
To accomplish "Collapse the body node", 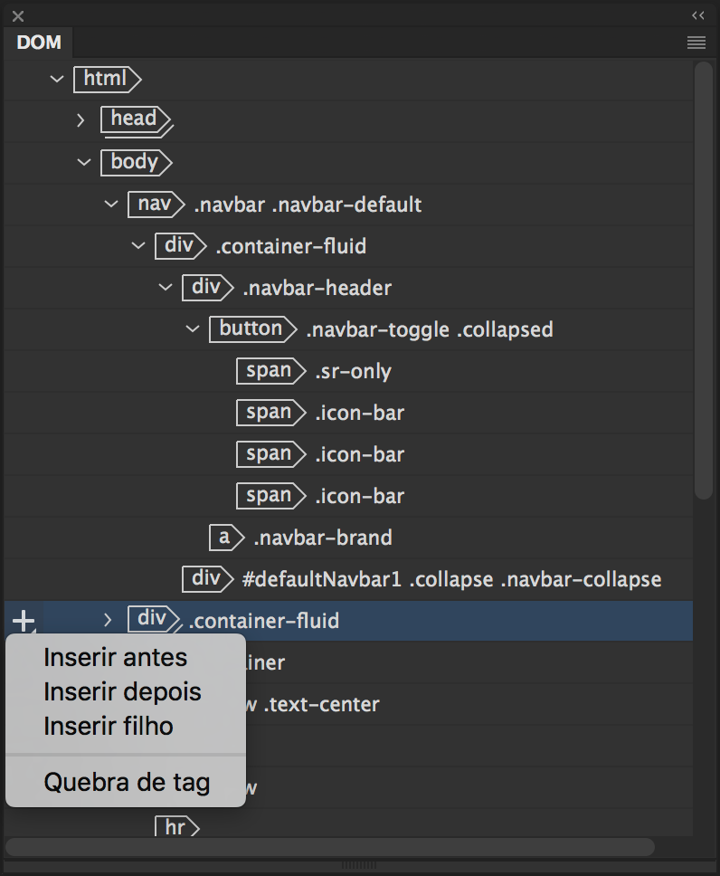I will click(84, 162).
